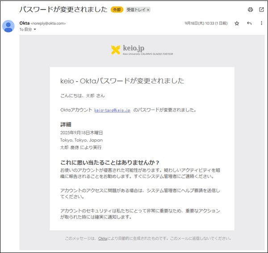Click the 9月18日 10:33 timestamp
This screenshot has height=253, width=268.
(x=206, y=23)
